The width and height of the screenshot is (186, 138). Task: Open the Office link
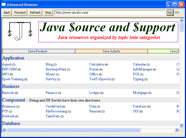(94, 74)
